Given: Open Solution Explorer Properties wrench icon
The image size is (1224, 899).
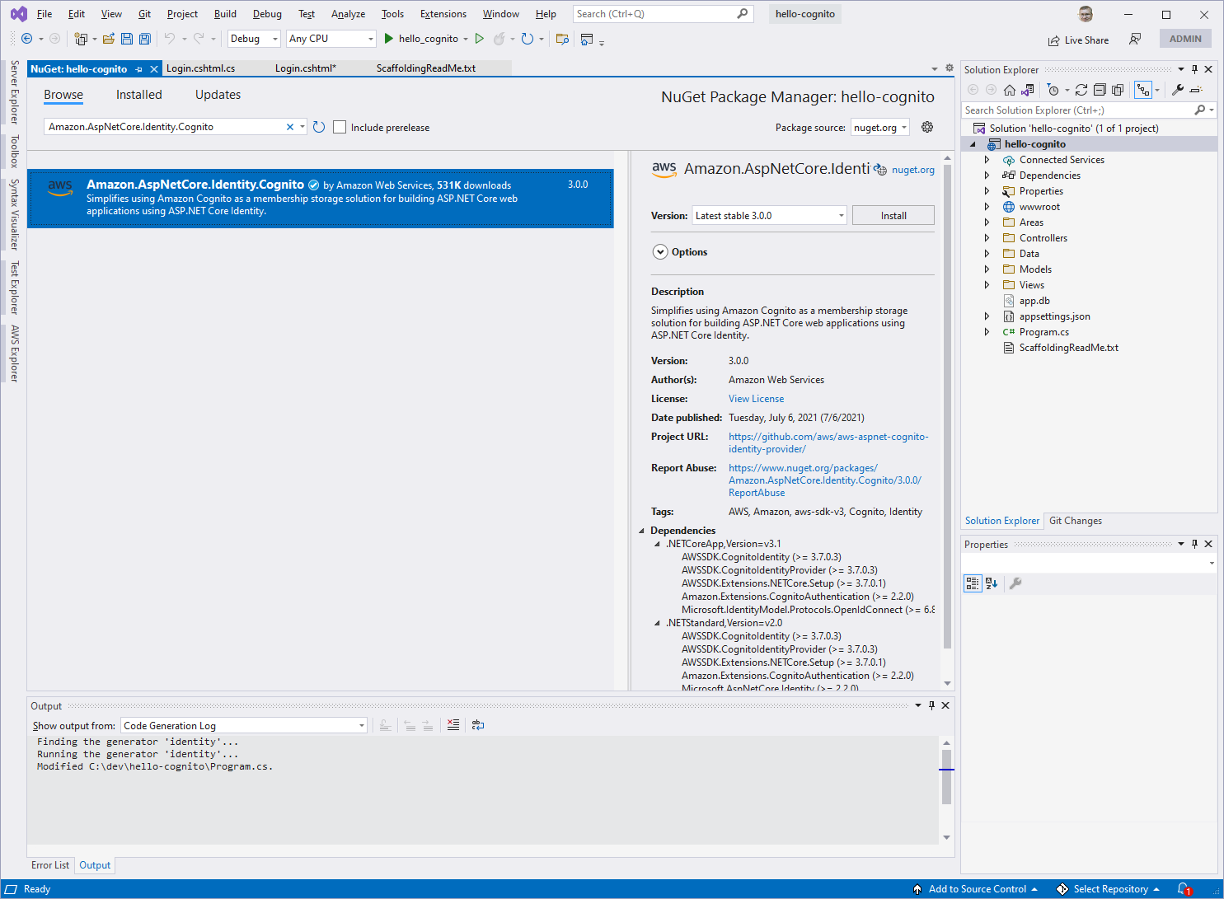Looking at the screenshot, I should pyautogui.click(x=1178, y=90).
